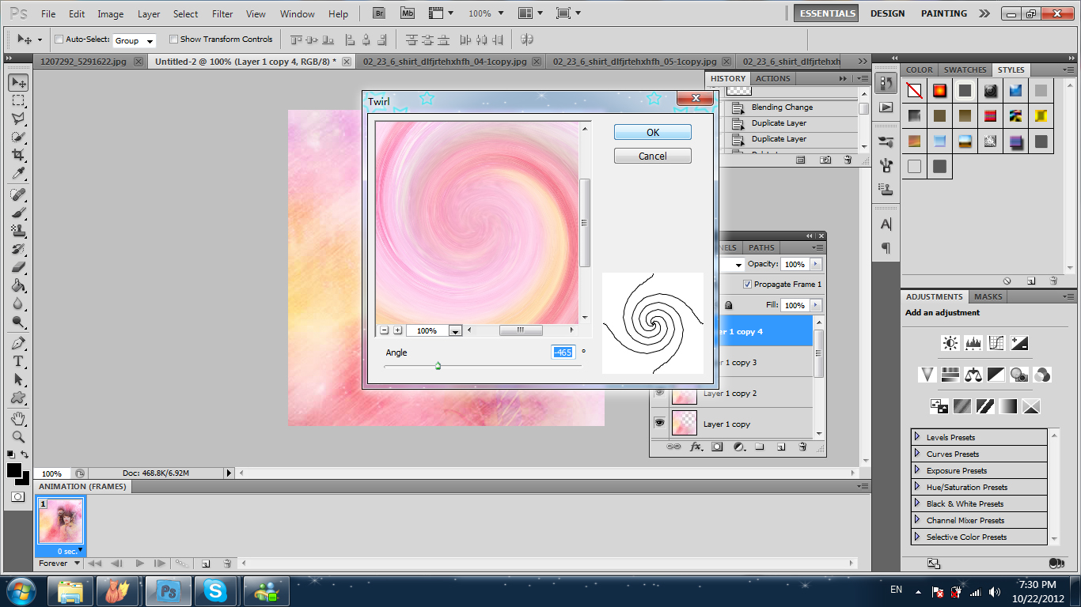Viewport: 1081px width, 607px height.
Task: Enable the Auto-Select checkbox
Action: tap(59, 40)
